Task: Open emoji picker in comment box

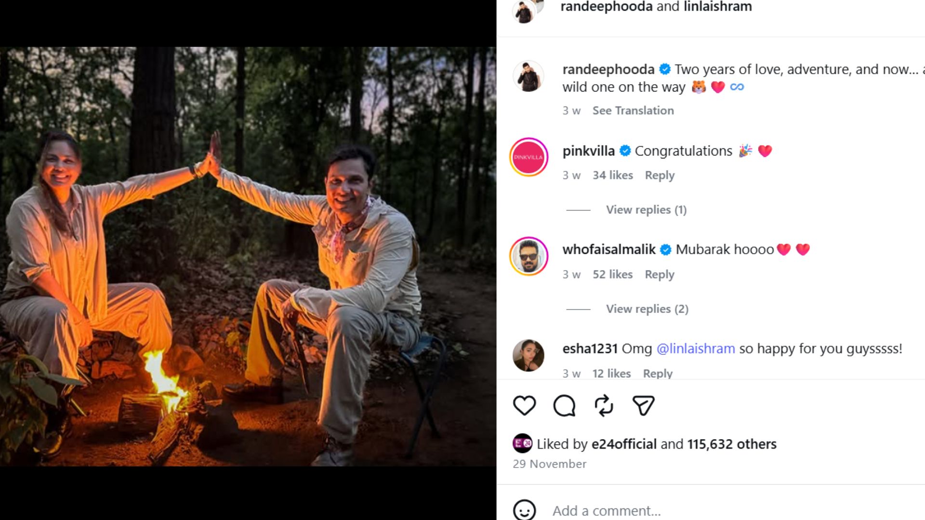Action: pyautogui.click(x=524, y=510)
